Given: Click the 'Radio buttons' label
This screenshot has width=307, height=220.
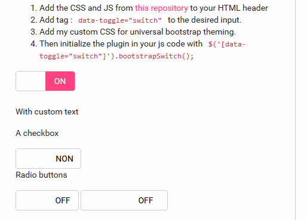Looking at the screenshot, I should 41,175.
